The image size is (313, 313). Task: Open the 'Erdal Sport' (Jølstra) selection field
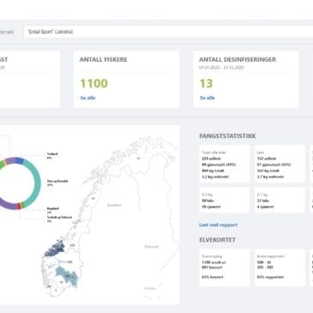tap(169, 32)
